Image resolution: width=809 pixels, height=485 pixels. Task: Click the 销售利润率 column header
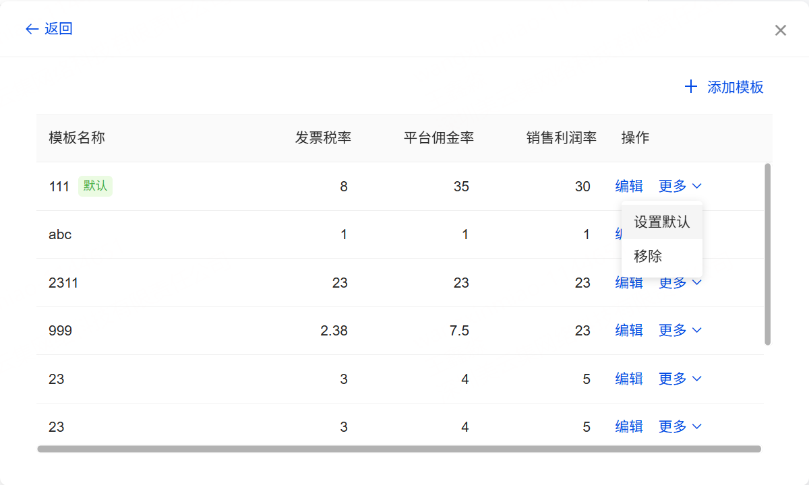tap(561, 138)
